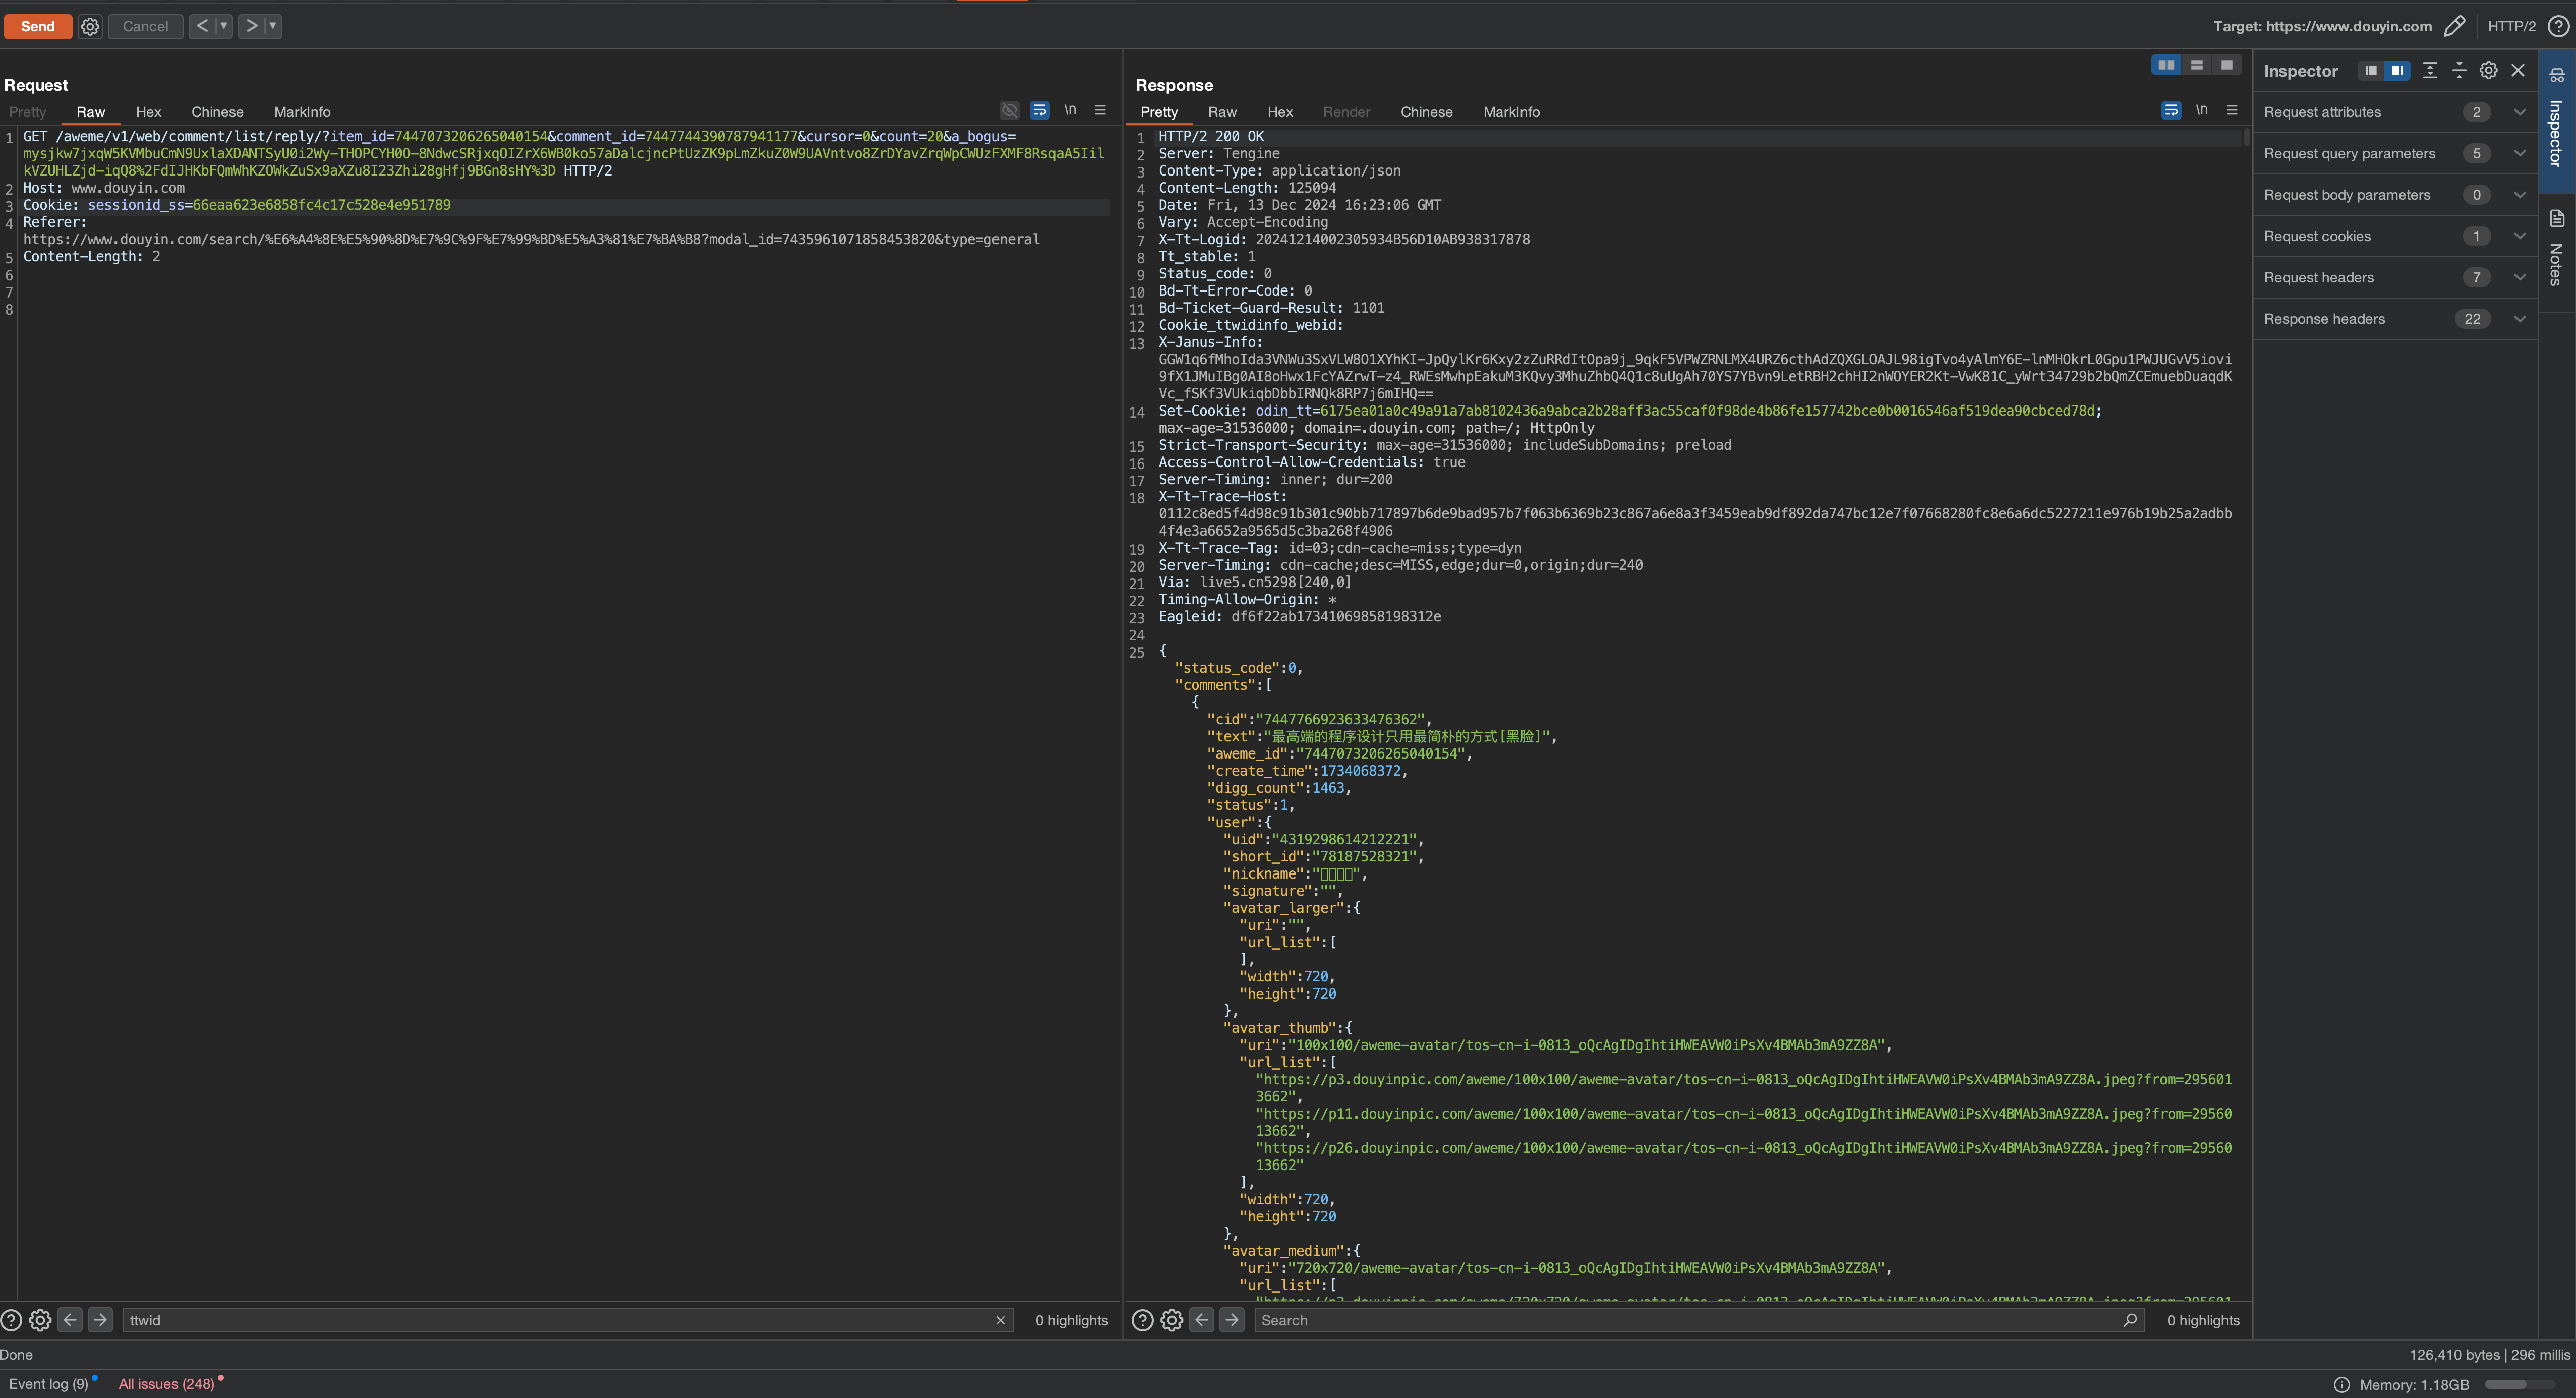Open help for Request search bar
This screenshot has width=2576, height=1398.
point(11,1320)
